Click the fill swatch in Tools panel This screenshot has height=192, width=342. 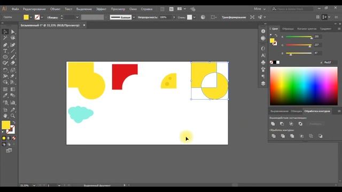tap(6, 125)
